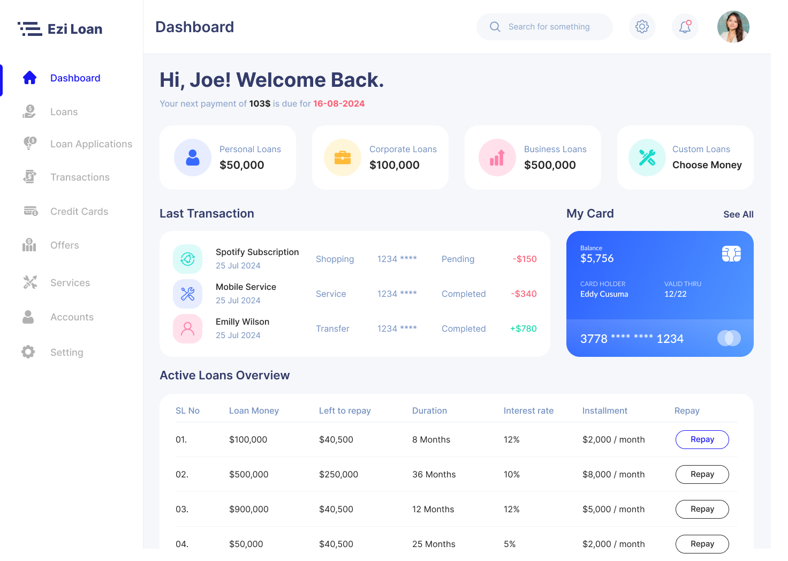Open the notifications bell

pos(685,26)
